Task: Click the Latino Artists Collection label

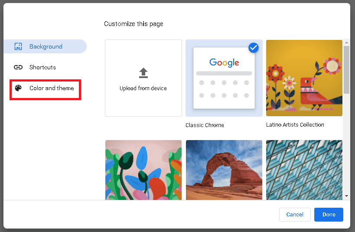Action: coord(295,125)
